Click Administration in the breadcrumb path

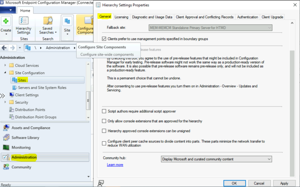pos(58,48)
